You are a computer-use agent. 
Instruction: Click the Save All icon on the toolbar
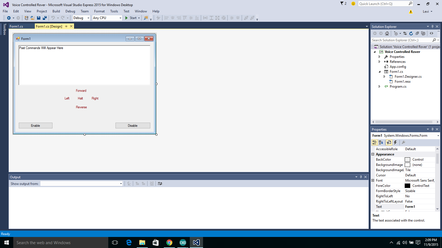44,18
